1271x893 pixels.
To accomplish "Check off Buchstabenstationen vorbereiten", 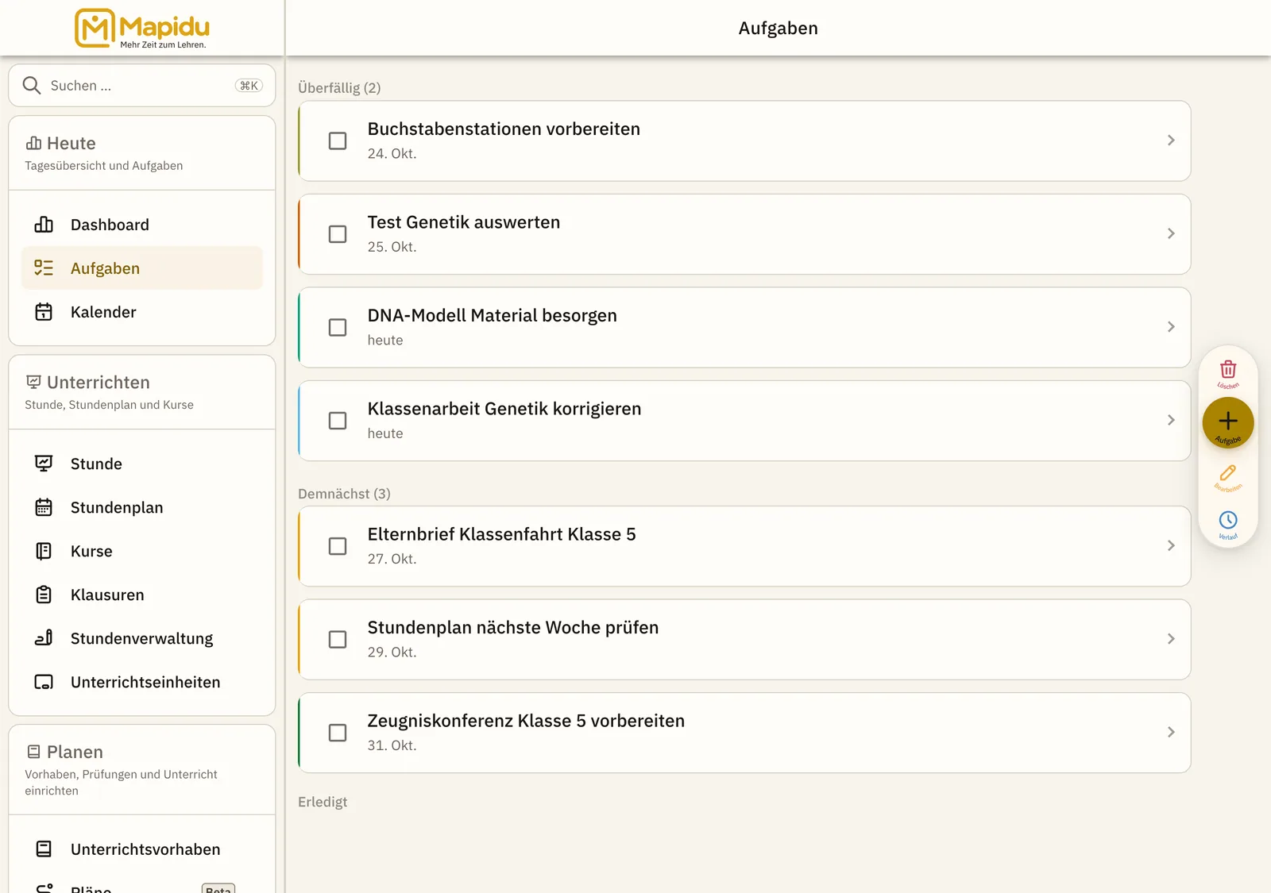I will [x=338, y=141].
